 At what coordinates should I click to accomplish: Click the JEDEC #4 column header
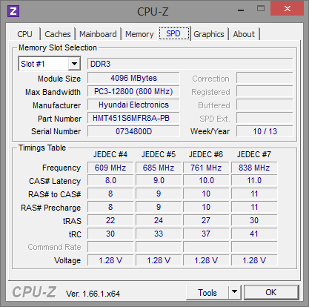coord(110,154)
